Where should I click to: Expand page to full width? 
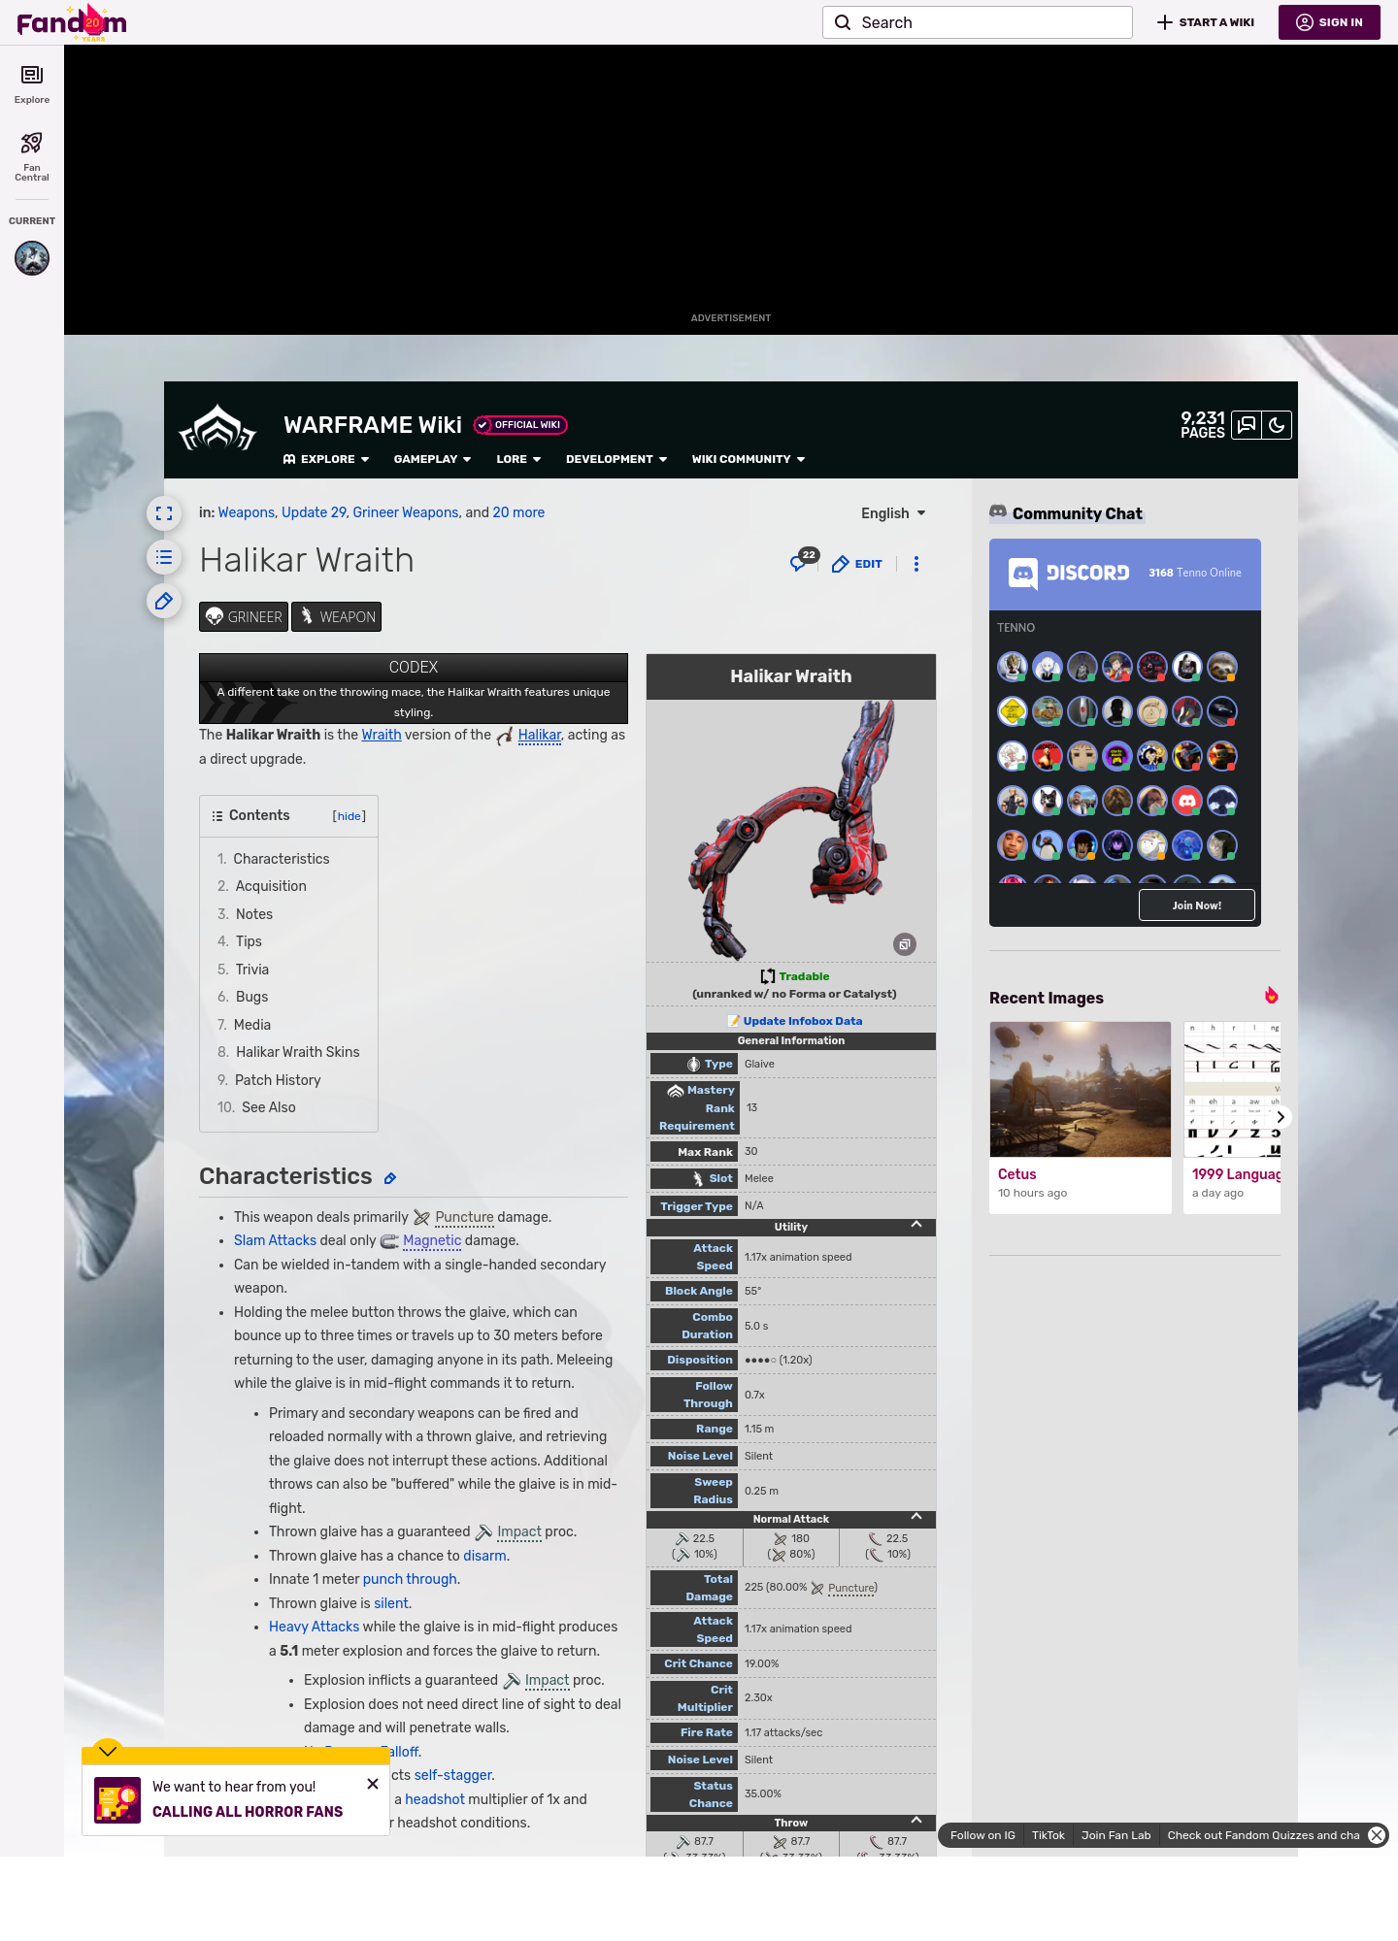point(164,513)
